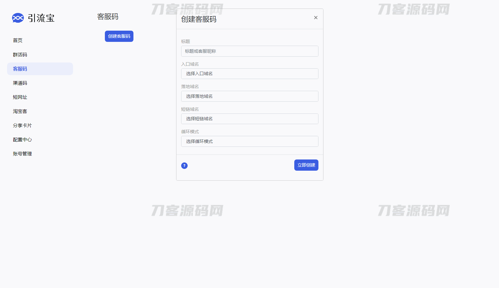Expand the 落地域名 selector

[249, 96]
